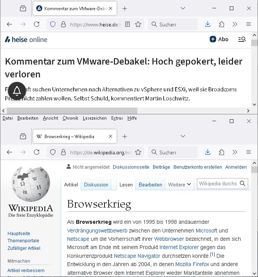Open the hamburger menu in the Wikipedia window

[249, 152]
